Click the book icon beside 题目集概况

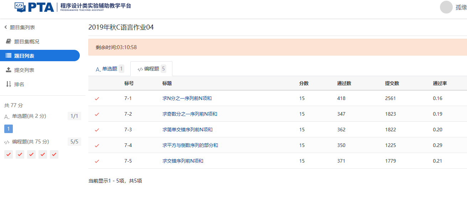click(9, 42)
